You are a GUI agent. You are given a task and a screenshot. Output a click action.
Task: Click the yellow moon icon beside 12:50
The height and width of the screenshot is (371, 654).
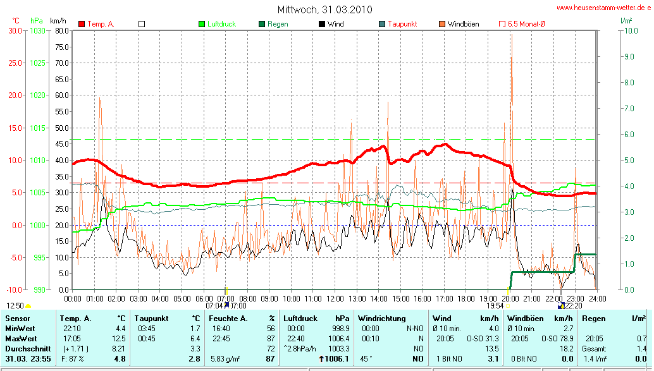(28, 306)
